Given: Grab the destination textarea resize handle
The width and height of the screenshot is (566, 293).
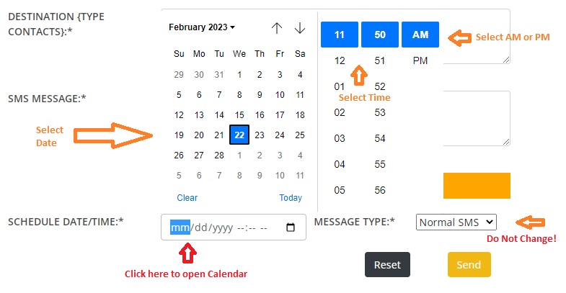Looking at the screenshot, I should (506, 60).
